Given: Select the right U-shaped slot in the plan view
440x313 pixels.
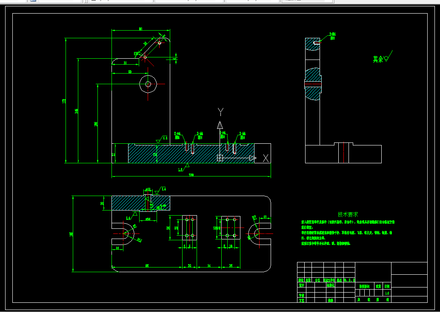Looking at the screenshot, I should (x=260, y=233).
